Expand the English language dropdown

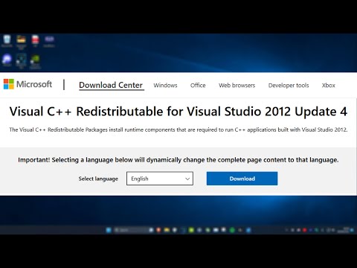pyautogui.click(x=160, y=179)
